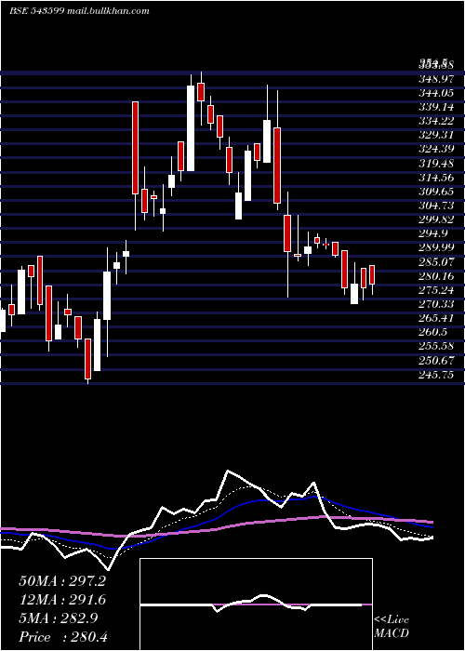
Task: Click the 275.24 price axis label
Action: point(436,290)
